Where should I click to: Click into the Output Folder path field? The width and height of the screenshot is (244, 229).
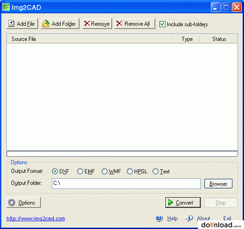(x=126, y=183)
